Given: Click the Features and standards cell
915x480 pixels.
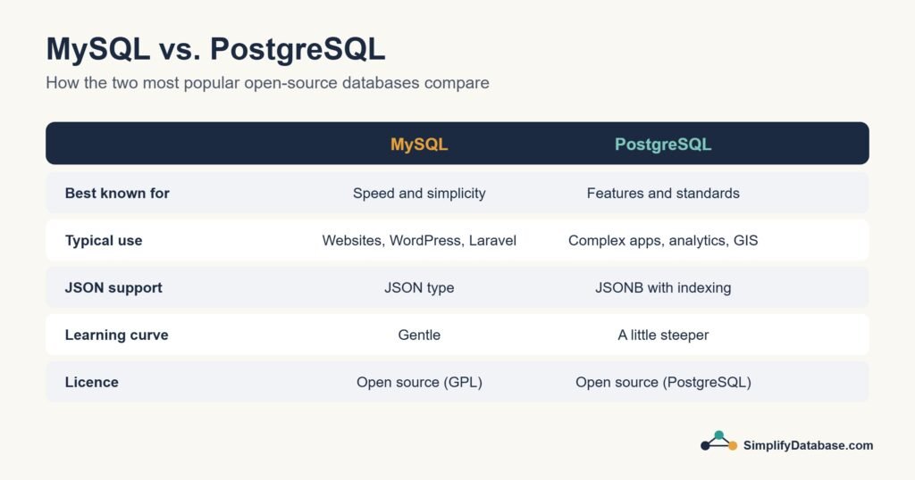Looking at the screenshot, I should coord(663,194).
